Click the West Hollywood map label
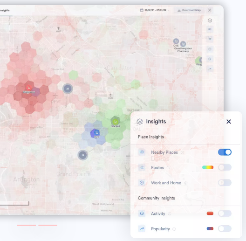The width and height of the screenshot is (246, 241). click(x=103, y=204)
